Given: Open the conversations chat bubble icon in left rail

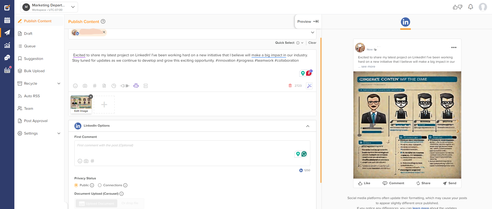Looking at the screenshot, I should (x=7, y=58).
